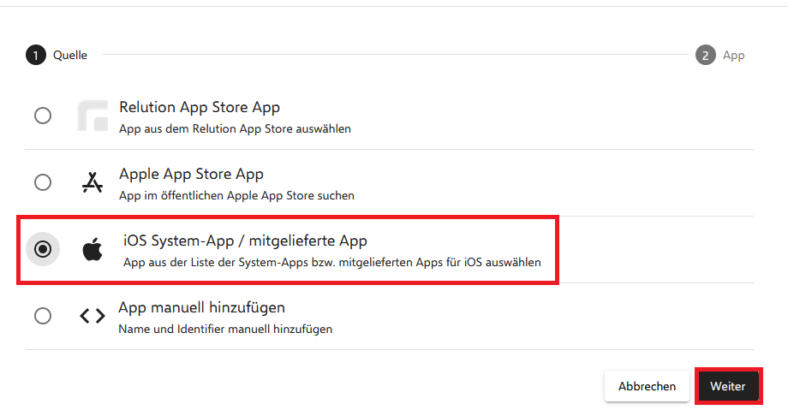Viewport: 788px width, 410px height.
Task: Choose the 'Relution App Store App' title
Action: click(200, 107)
